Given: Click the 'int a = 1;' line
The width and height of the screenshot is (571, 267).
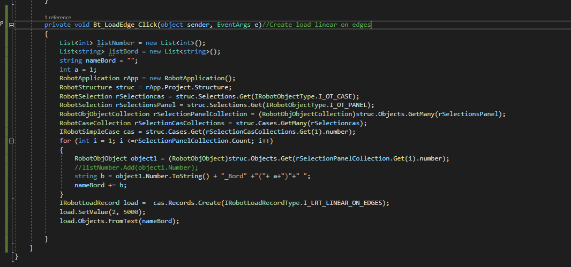Looking at the screenshot, I should tap(78, 70).
